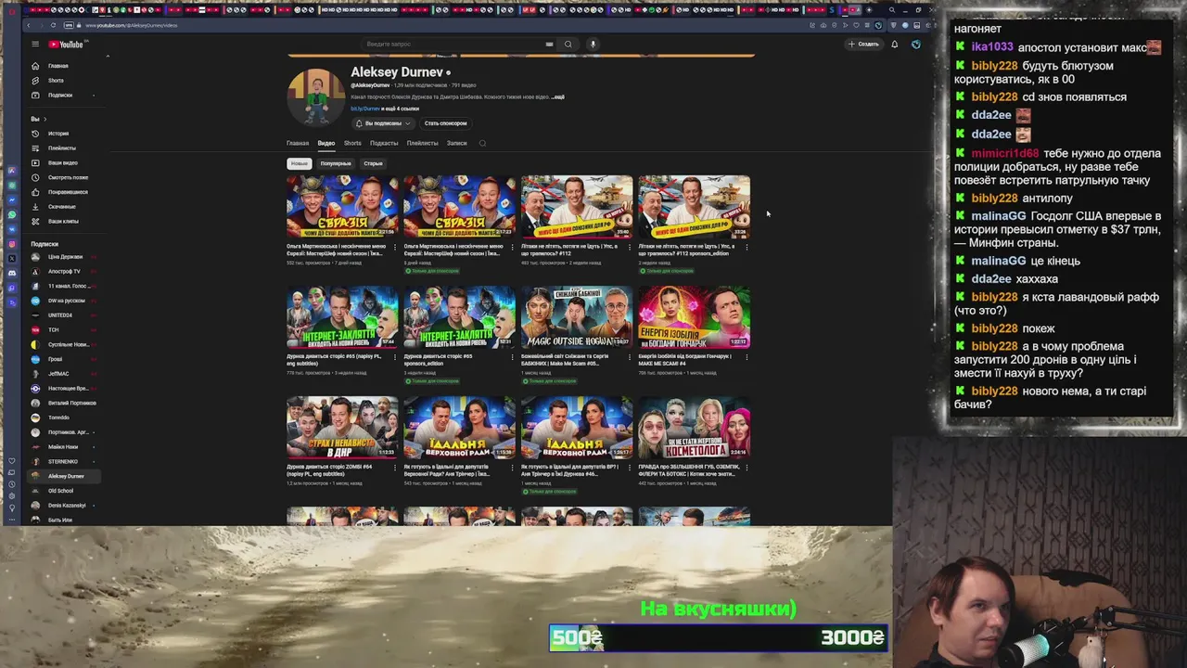1187x668 pixels.
Task: Click the search magnifier button
Action: coord(568,44)
